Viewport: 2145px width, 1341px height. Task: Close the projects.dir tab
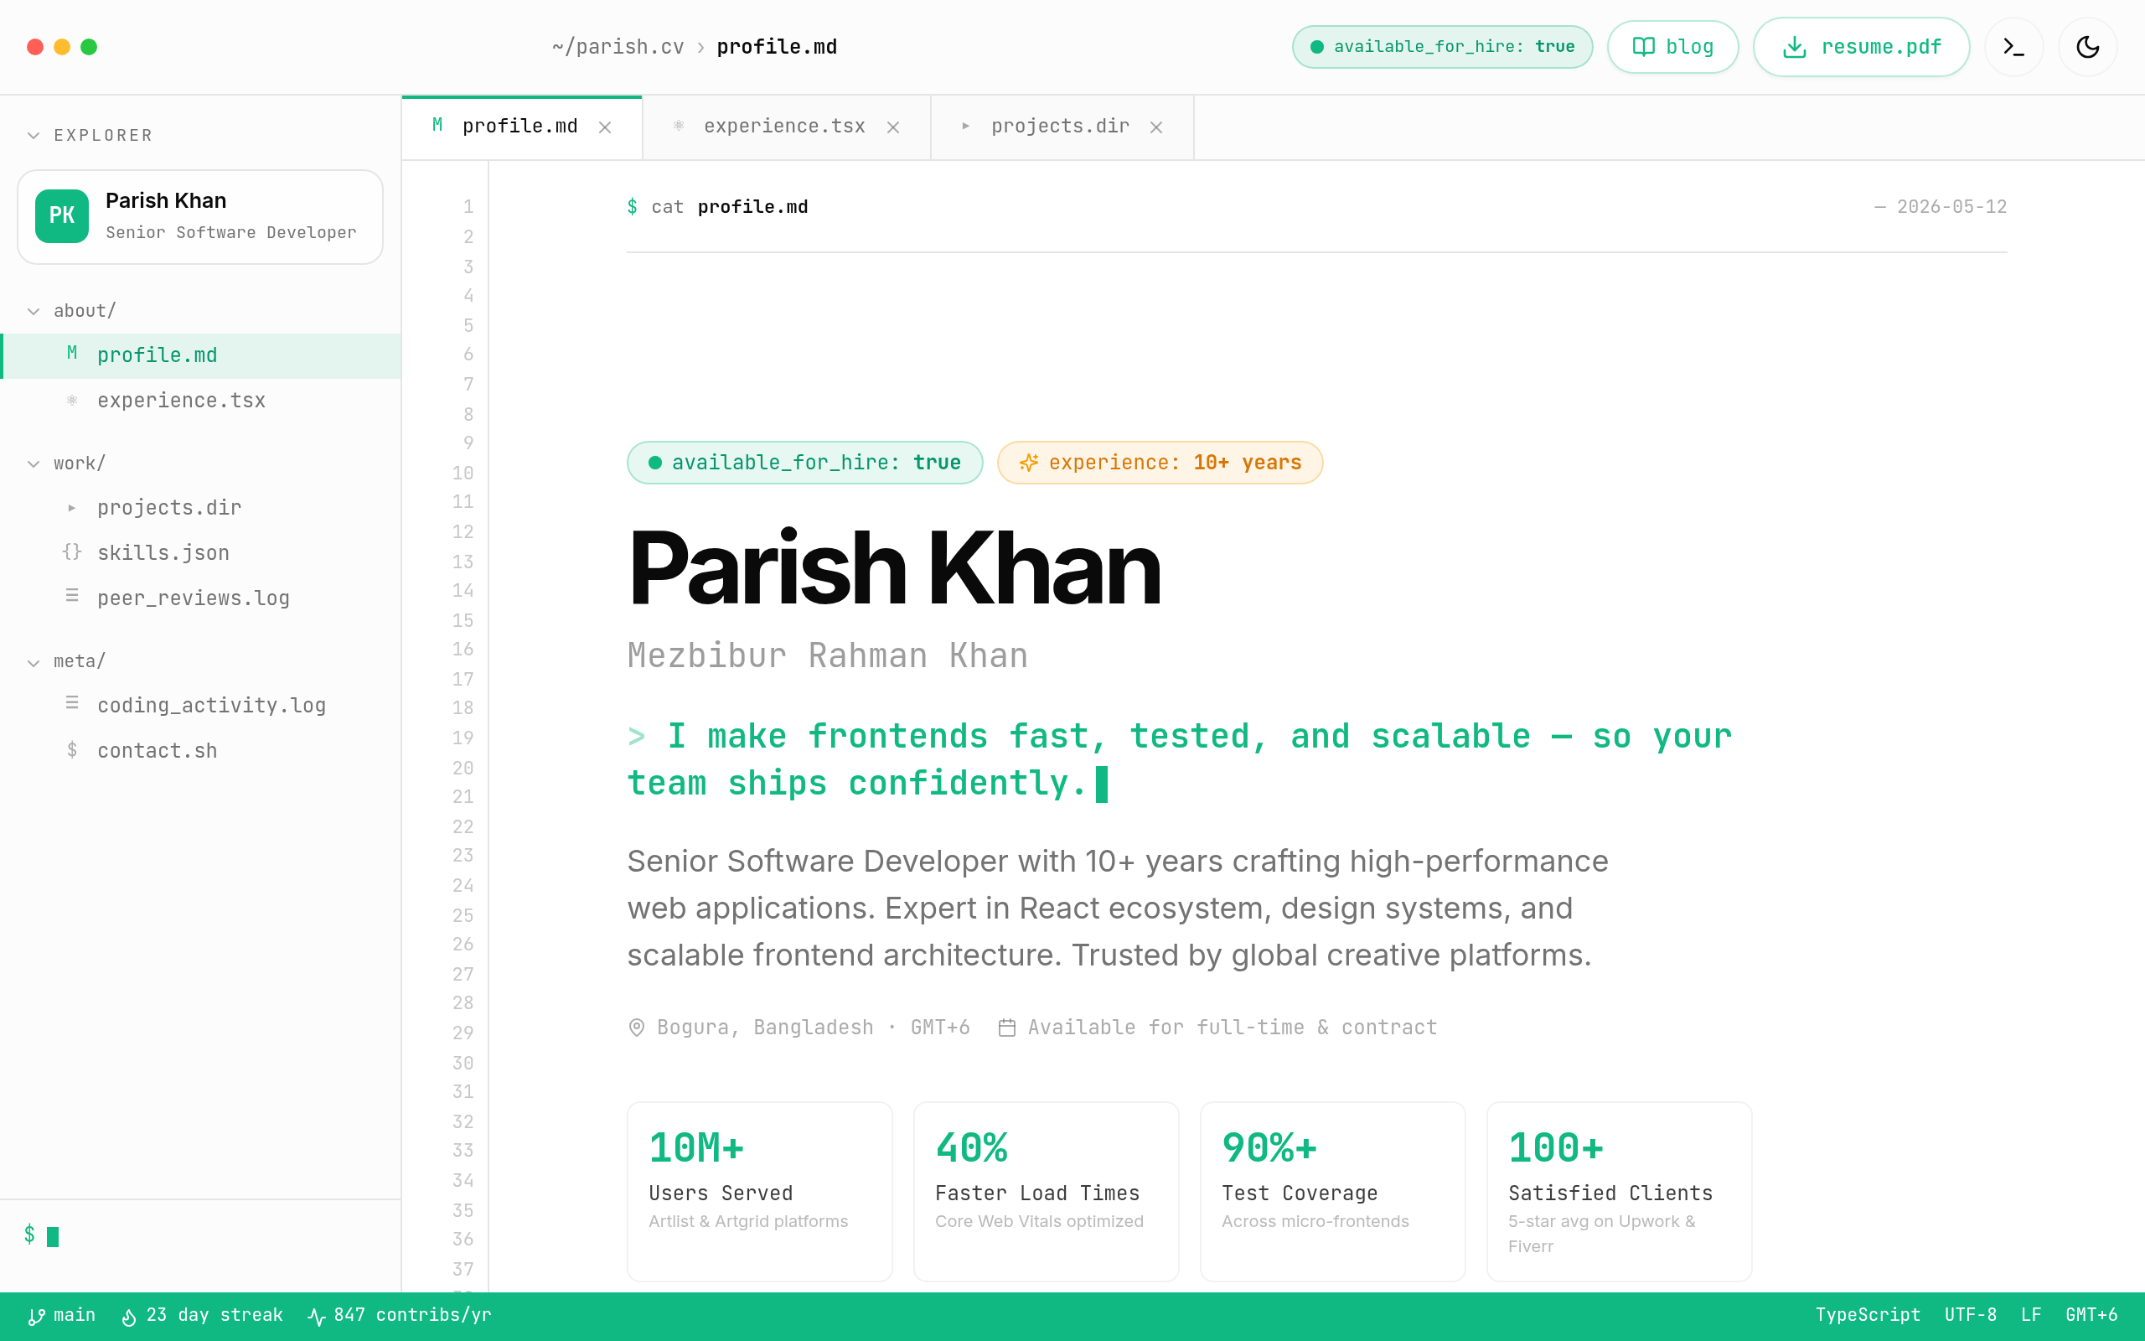tap(1155, 127)
